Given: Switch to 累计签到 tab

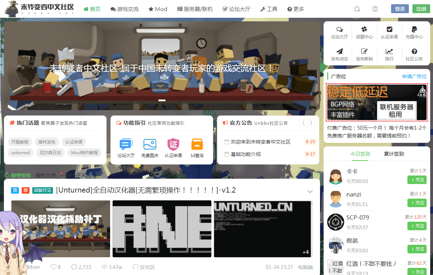Looking at the screenshot, I should click(x=394, y=154).
